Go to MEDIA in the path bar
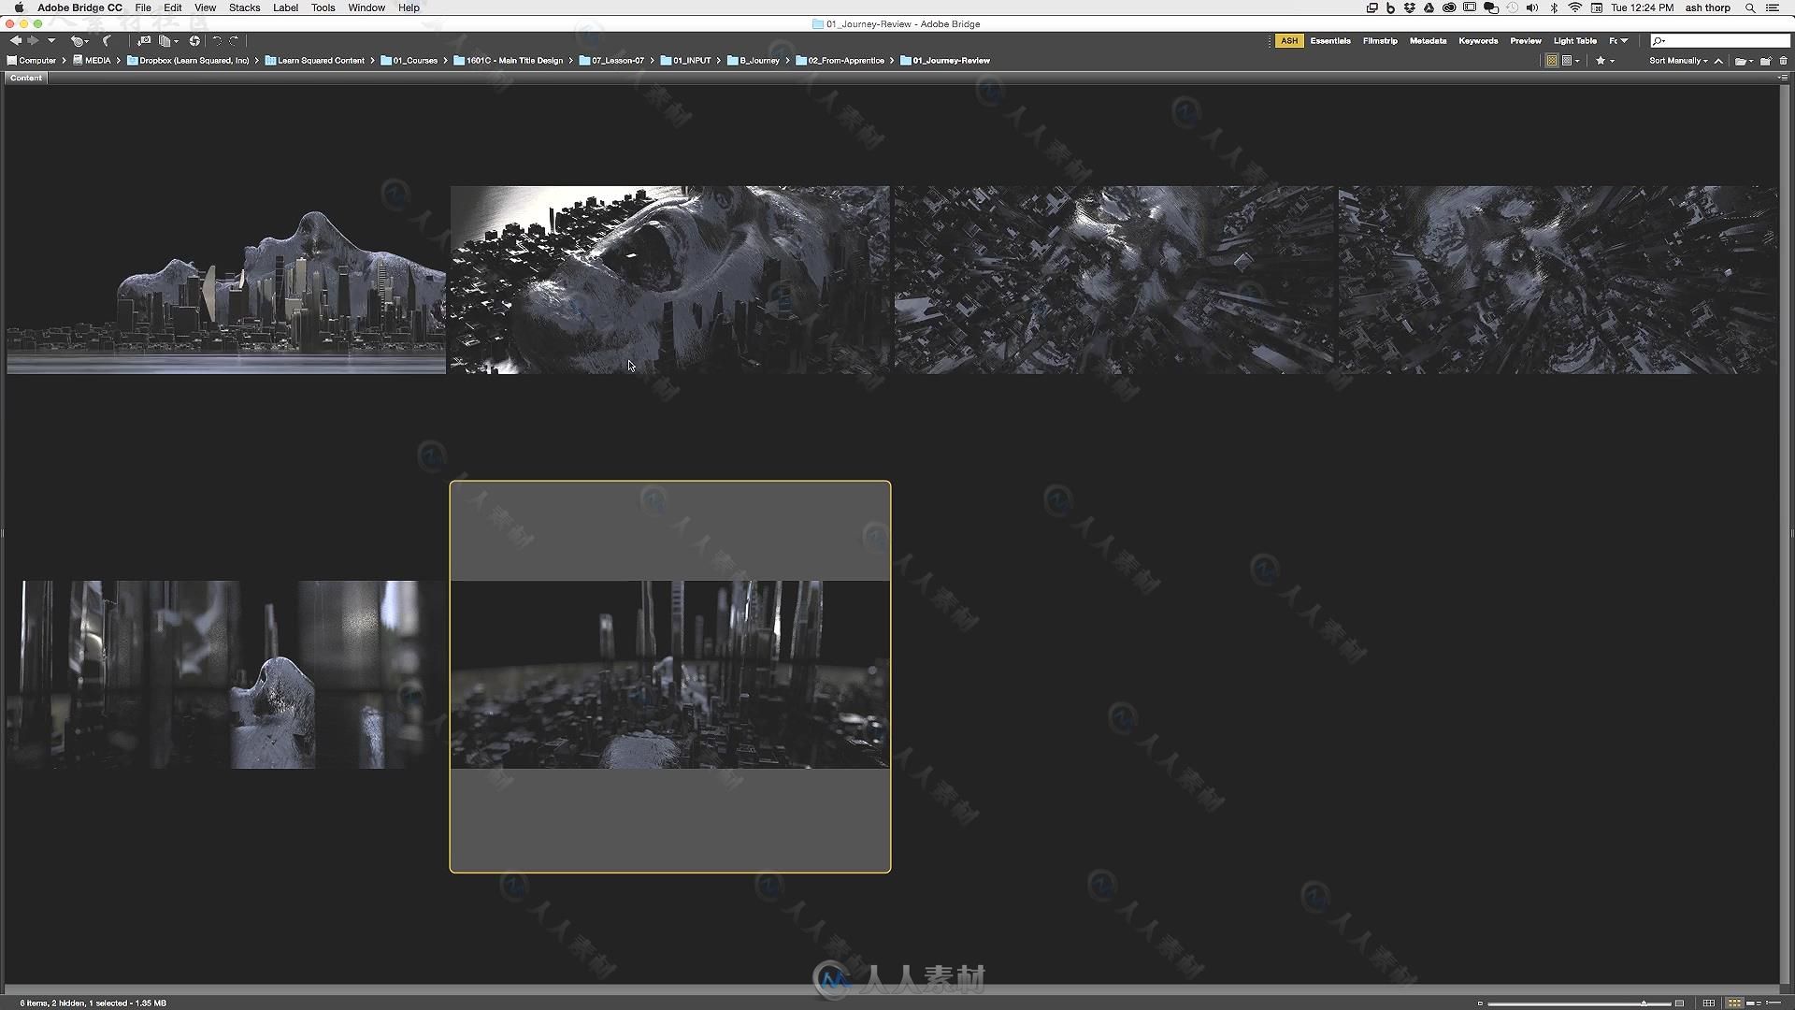Image resolution: width=1795 pixels, height=1010 pixels. [x=92, y=61]
